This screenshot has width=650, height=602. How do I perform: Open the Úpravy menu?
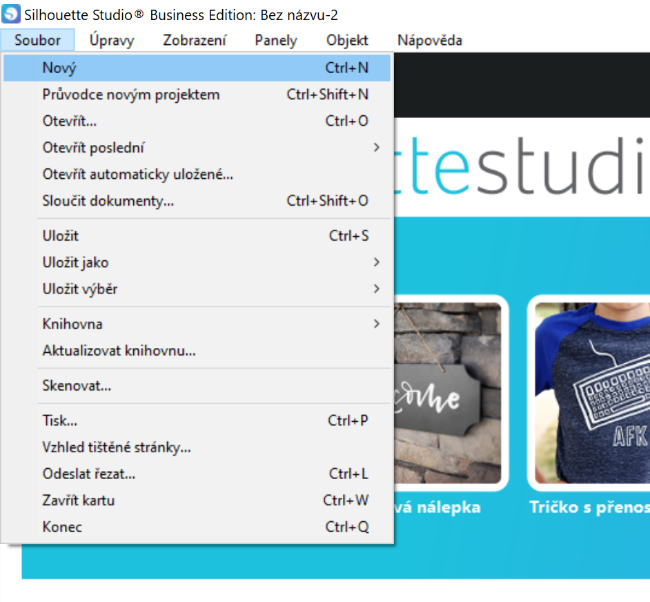click(111, 41)
